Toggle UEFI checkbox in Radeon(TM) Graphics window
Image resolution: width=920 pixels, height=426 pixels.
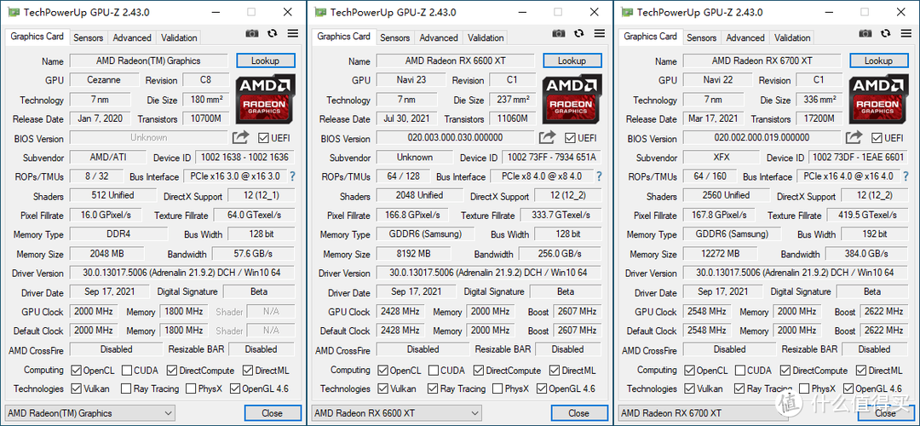point(263,138)
